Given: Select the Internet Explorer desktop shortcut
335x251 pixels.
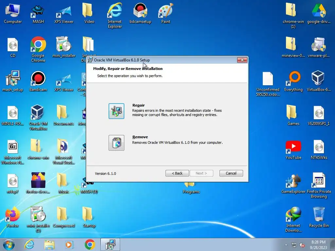Looking at the screenshot, I should click(x=115, y=16).
